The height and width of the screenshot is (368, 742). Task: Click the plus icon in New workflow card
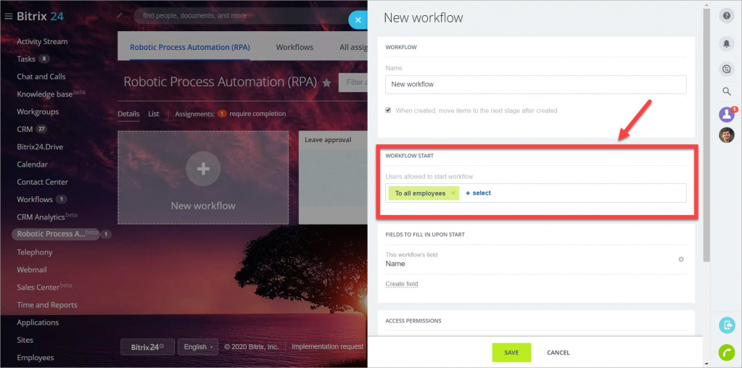coord(203,169)
